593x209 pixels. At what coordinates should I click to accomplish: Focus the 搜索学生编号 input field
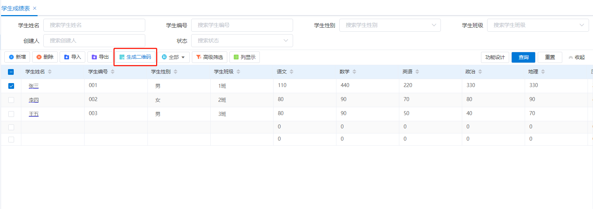coord(242,25)
